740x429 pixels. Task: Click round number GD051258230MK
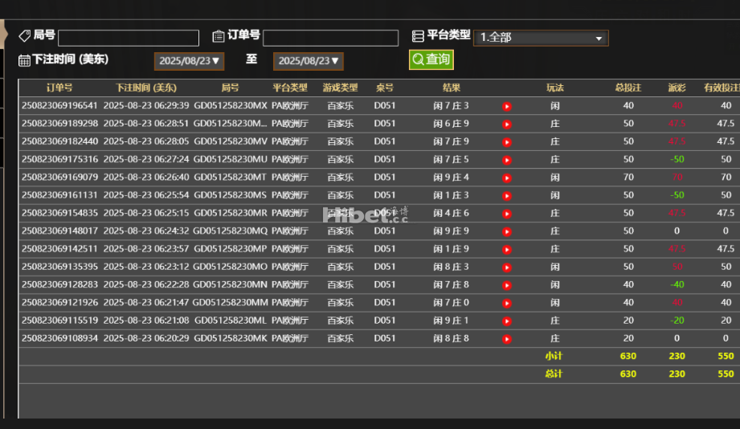pos(231,338)
